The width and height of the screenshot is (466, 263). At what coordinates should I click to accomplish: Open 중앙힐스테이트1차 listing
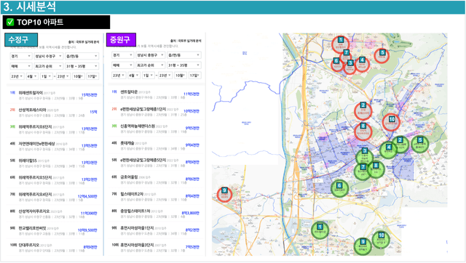tap(155, 213)
